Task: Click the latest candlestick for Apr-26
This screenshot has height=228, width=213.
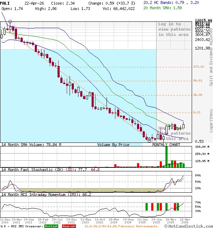Action: pyautogui.click(x=184, y=125)
